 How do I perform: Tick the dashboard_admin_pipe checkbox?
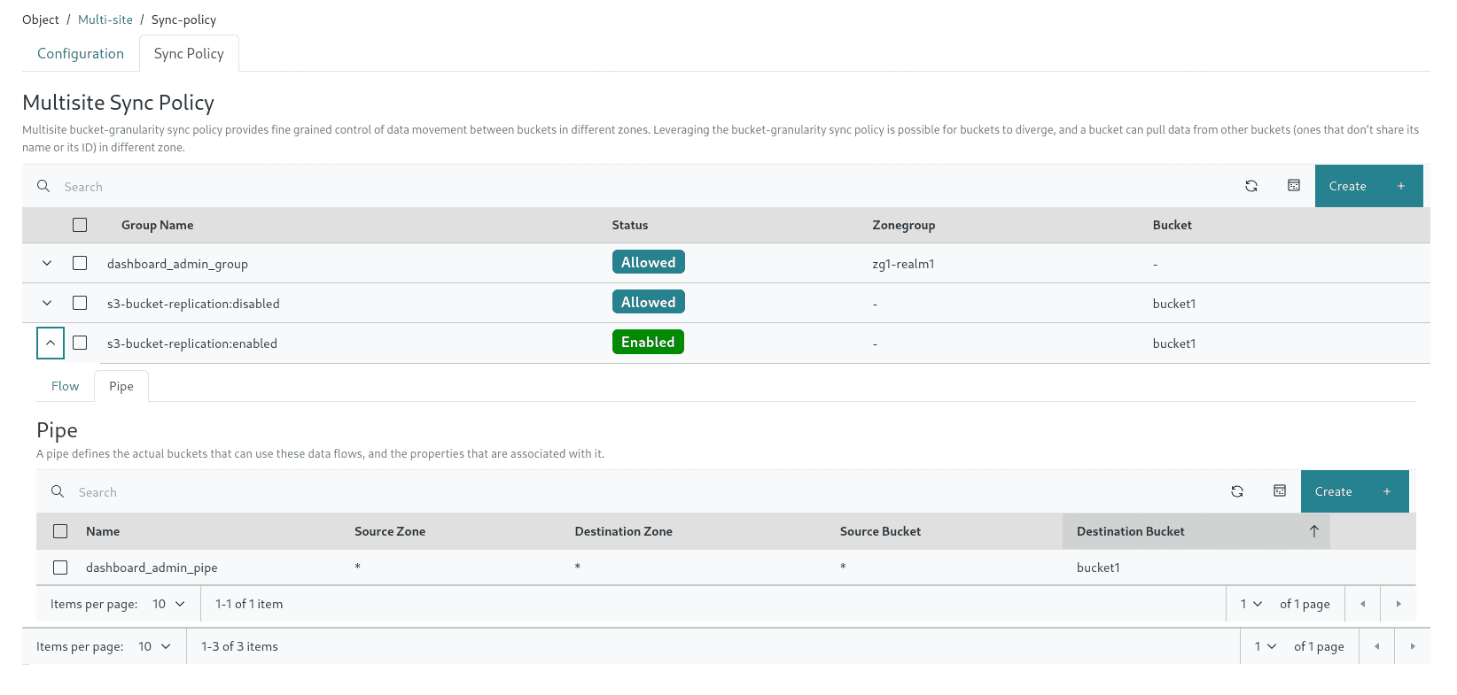60,568
